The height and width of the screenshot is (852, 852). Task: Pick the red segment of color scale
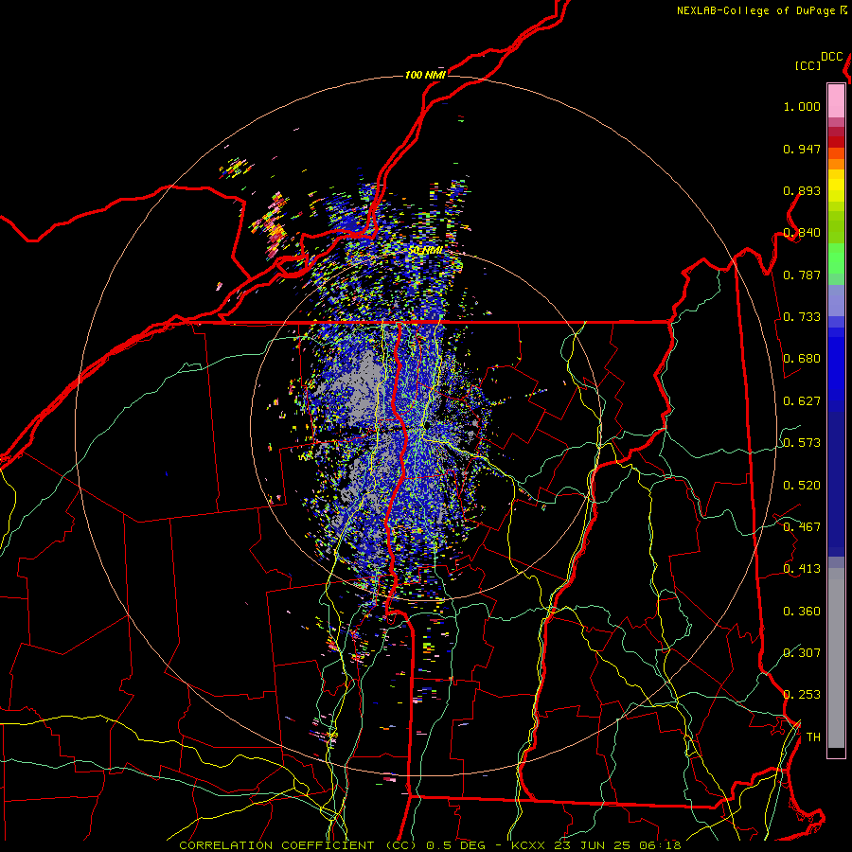tap(836, 142)
